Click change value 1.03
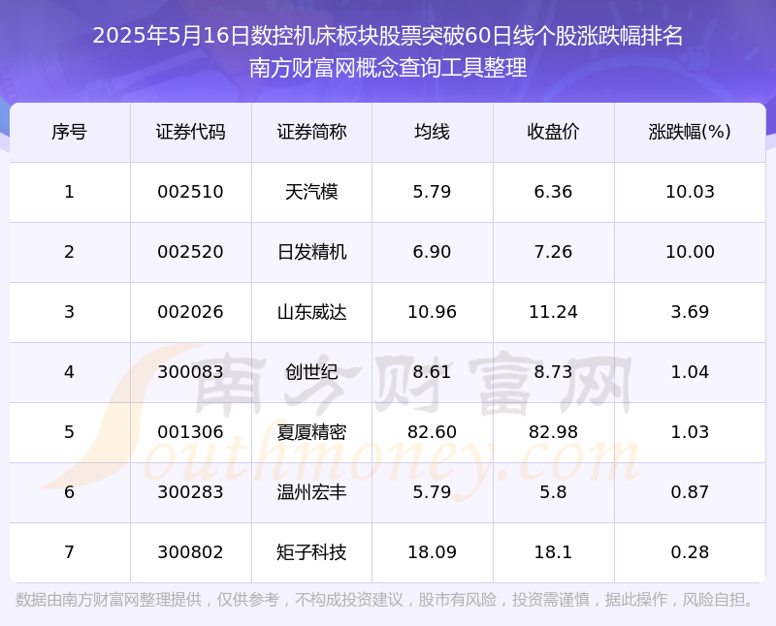Image resolution: width=776 pixels, height=626 pixels. (x=690, y=432)
